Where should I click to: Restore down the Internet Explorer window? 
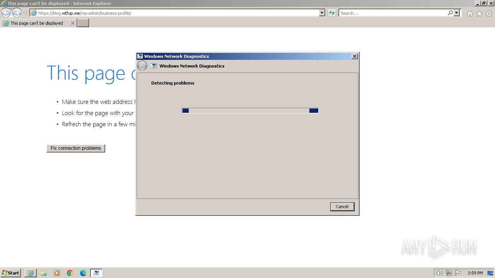[x=484, y=3]
